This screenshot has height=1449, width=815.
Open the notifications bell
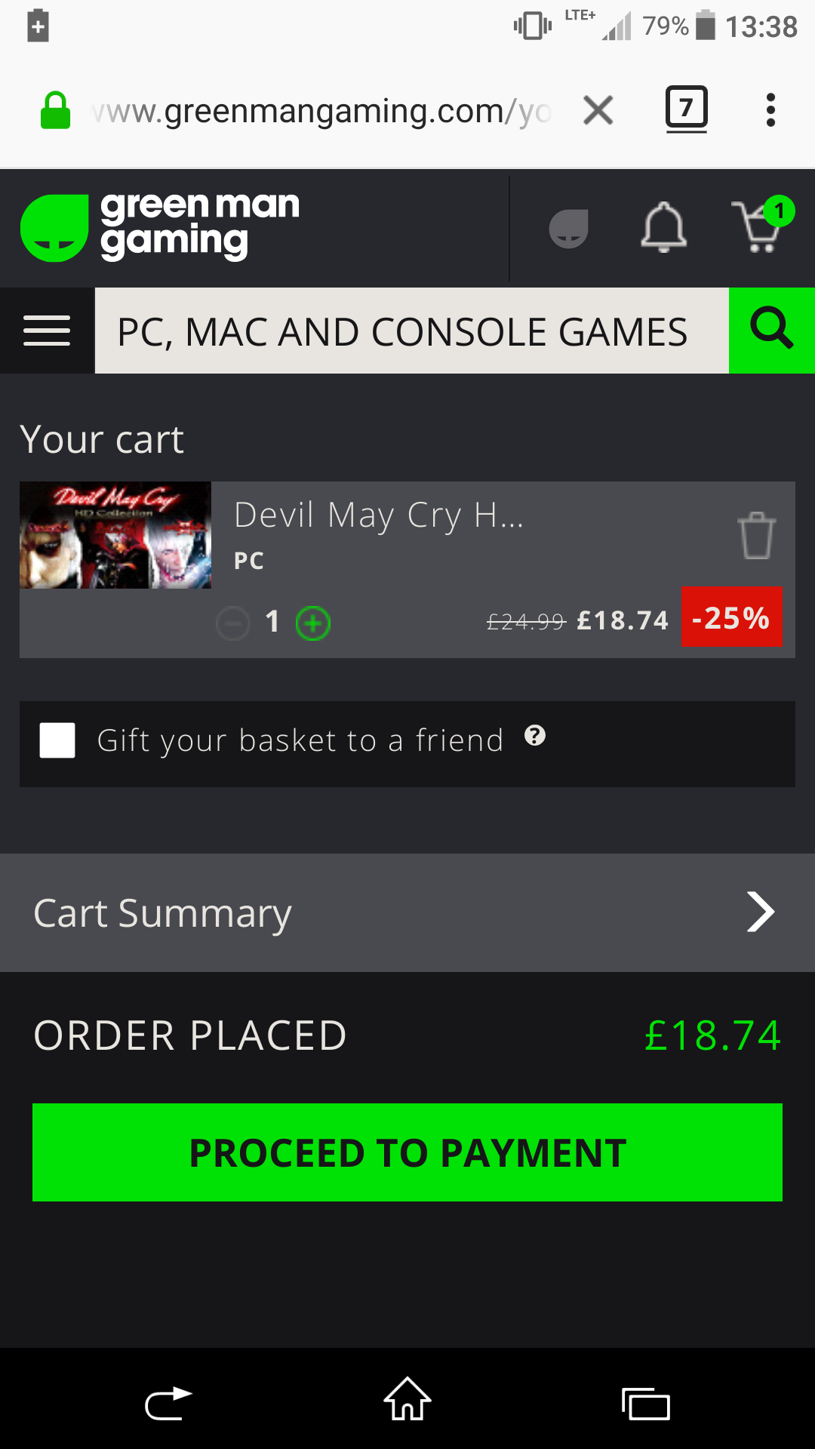[x=663, y=227]
